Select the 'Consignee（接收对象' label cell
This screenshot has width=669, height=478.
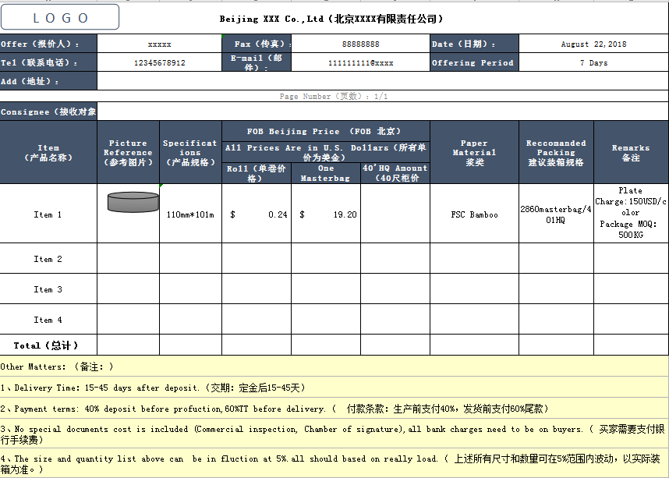tap(48, 112)
